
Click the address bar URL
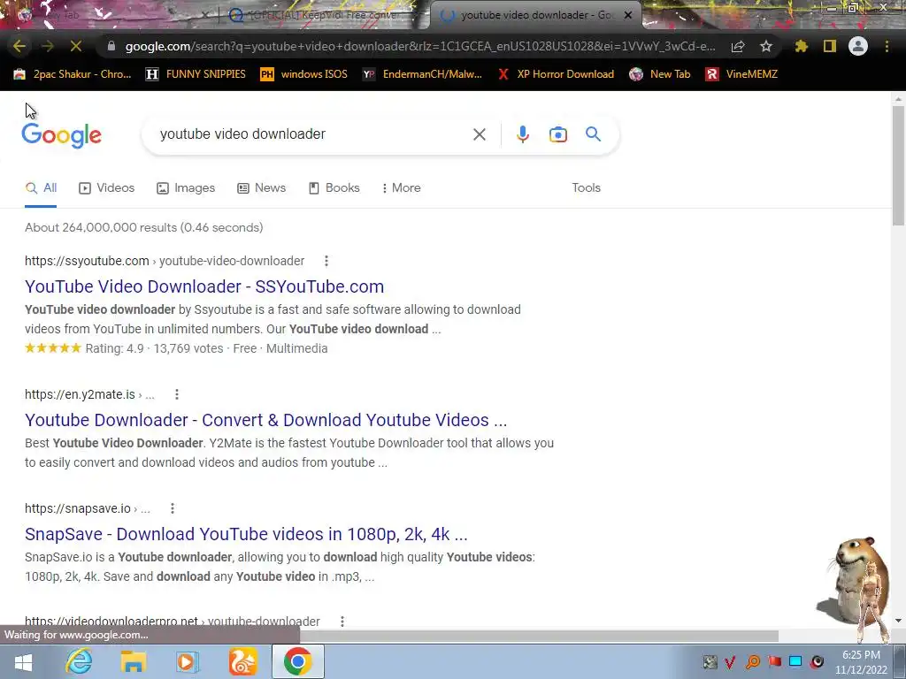pos(420,46)
